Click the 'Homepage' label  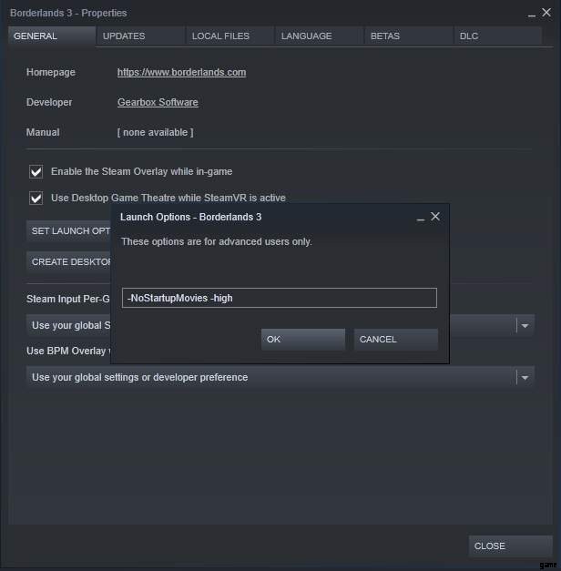[51, 72]
